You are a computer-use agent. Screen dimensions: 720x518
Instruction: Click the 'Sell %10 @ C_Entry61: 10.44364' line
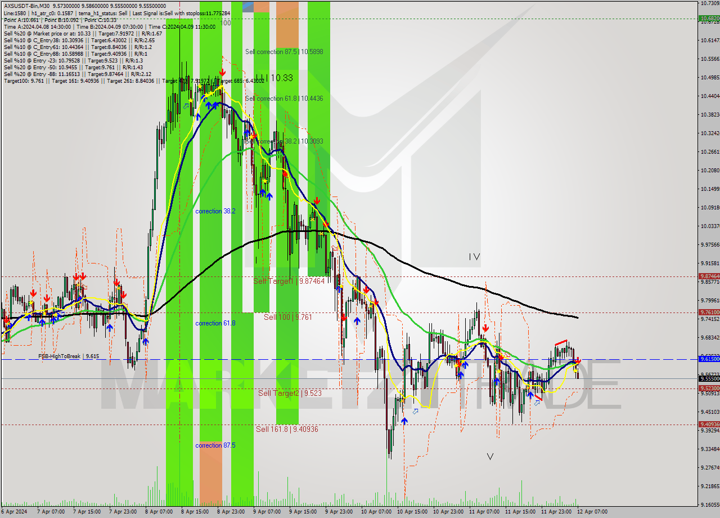pos(78,47)
